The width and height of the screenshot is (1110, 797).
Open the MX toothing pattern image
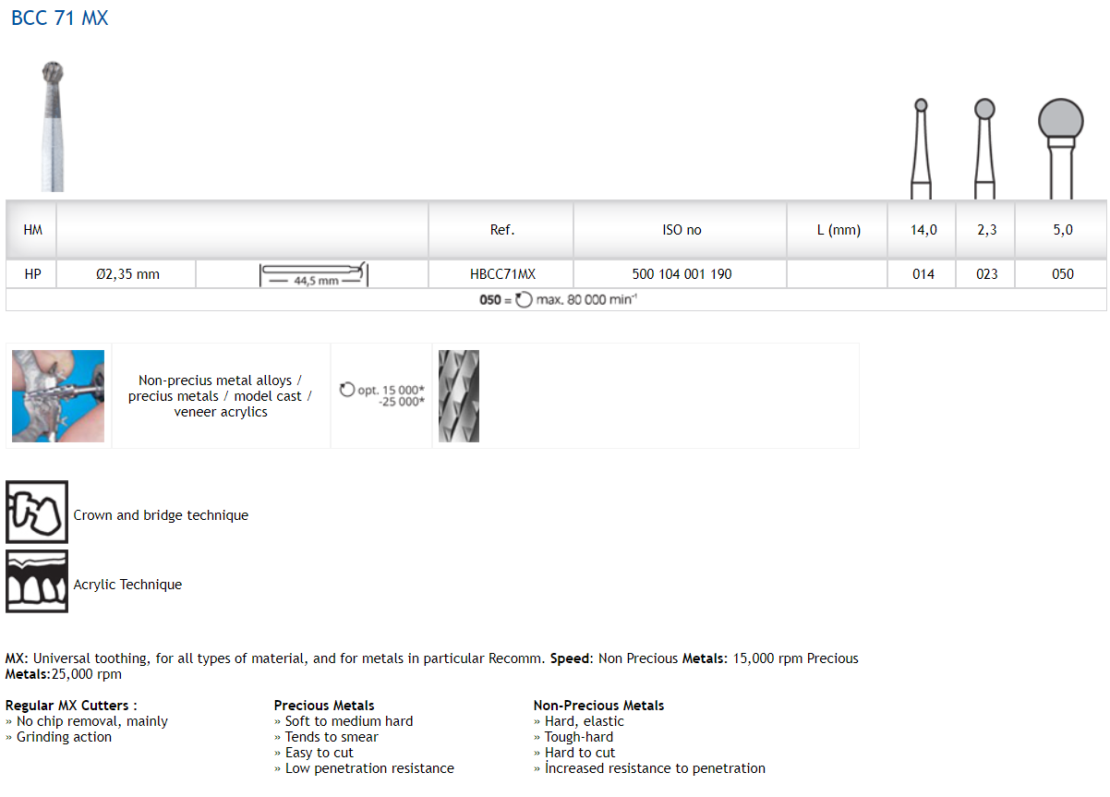459,396
